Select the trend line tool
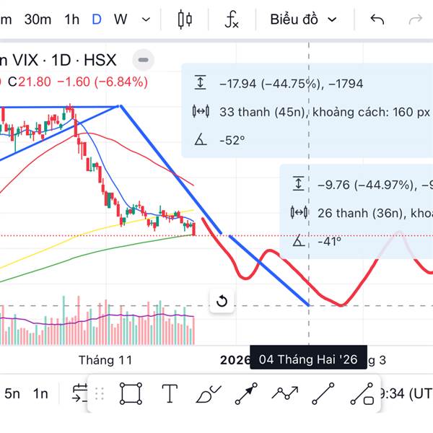This screenshot has width=433, height=433. pos(323,394)
